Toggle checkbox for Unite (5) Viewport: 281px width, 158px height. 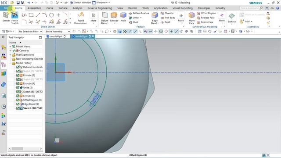(18, 88)
